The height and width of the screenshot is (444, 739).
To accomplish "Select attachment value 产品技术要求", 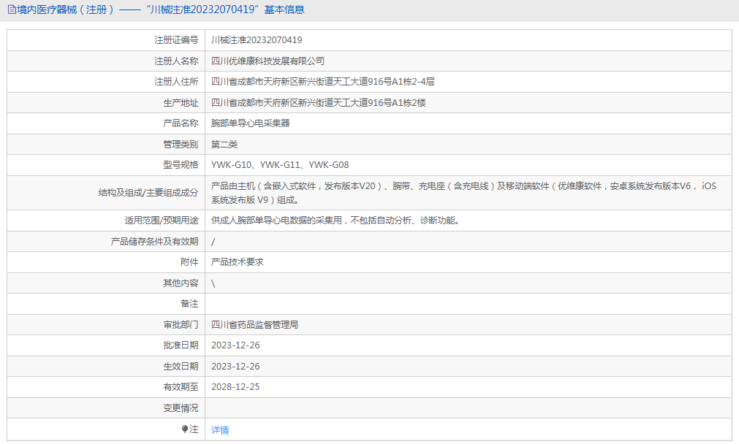I will tap(237, 262).
